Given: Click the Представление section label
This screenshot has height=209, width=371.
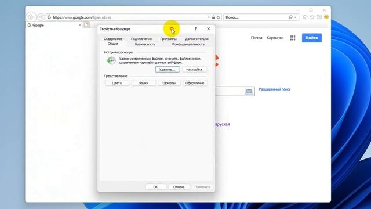Looking at the screenshot, I should [x=115, y=76].
